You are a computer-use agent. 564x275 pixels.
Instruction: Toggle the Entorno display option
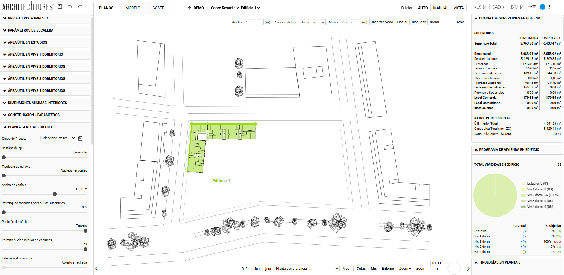click(x=388, y=269)
